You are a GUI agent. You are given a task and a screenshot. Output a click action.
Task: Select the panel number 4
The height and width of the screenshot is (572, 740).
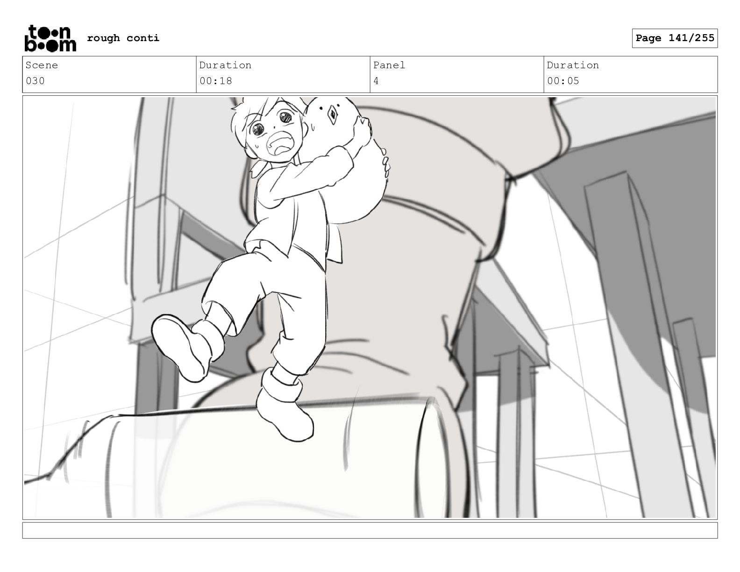[x=376, y=81]
